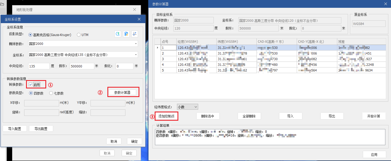The image size is (391, 161).
Task: Click the folder icon at top-left
Action: 2,4
